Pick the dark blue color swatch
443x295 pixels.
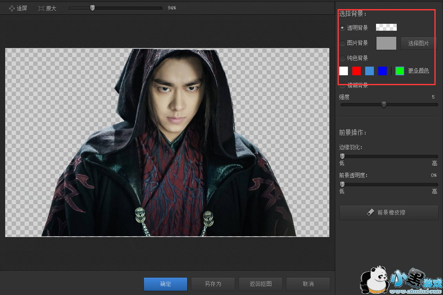[x=382, y=71]
